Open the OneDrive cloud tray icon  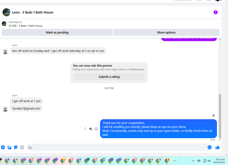click(199, 161)
